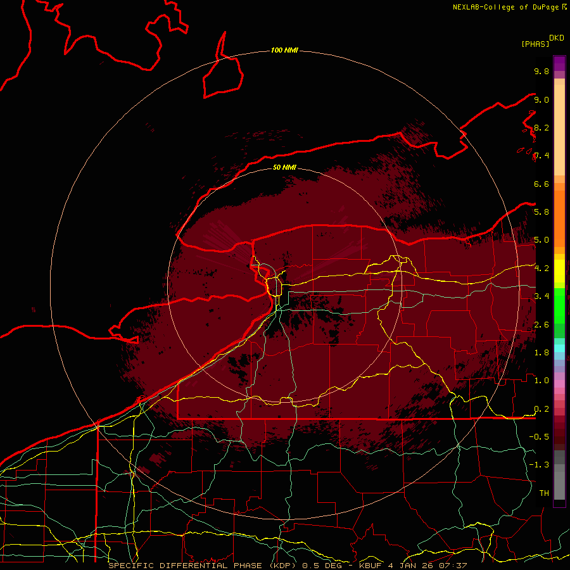Click the [PHAS] legend heading
Viewport: 570px width, 570px height.
pos(535,44)
